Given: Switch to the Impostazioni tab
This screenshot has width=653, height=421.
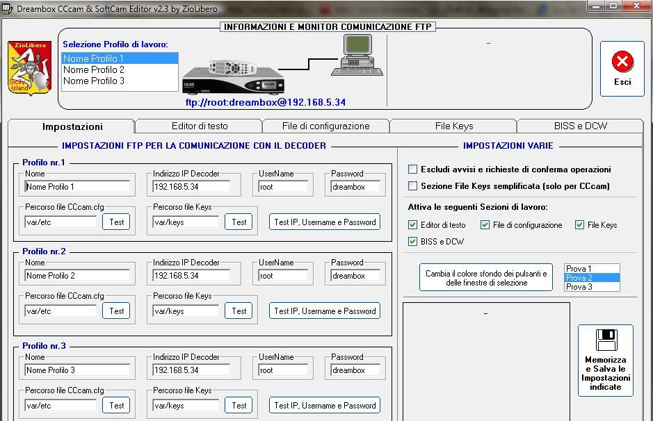Looking at the screenshot, I should (72, 126).
